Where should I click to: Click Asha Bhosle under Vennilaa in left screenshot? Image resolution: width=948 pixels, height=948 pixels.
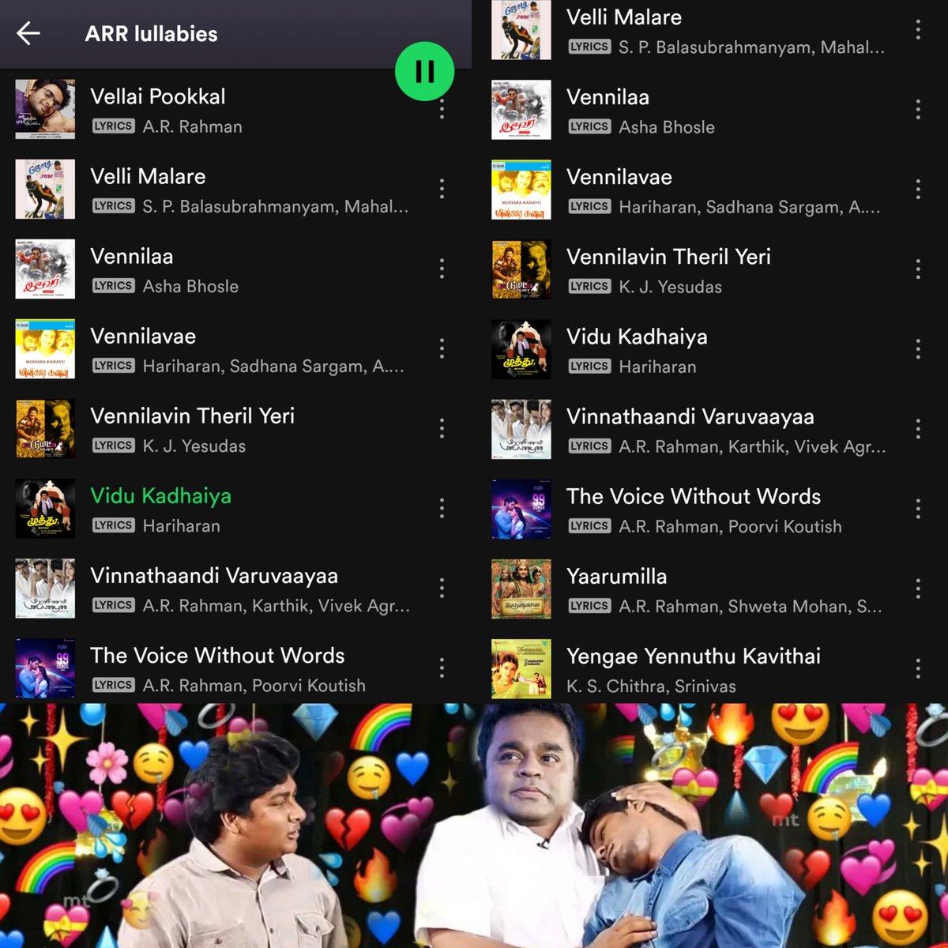(190, 286)
